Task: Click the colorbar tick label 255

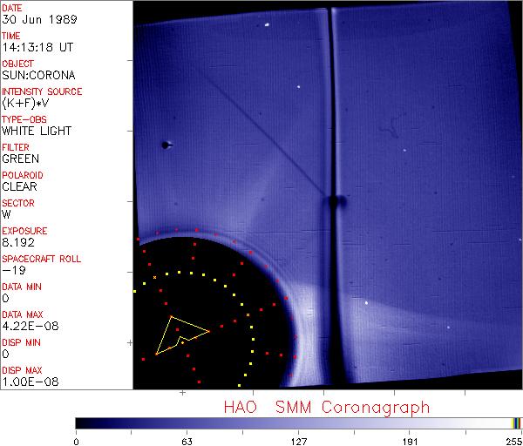Action: point(514,442)
